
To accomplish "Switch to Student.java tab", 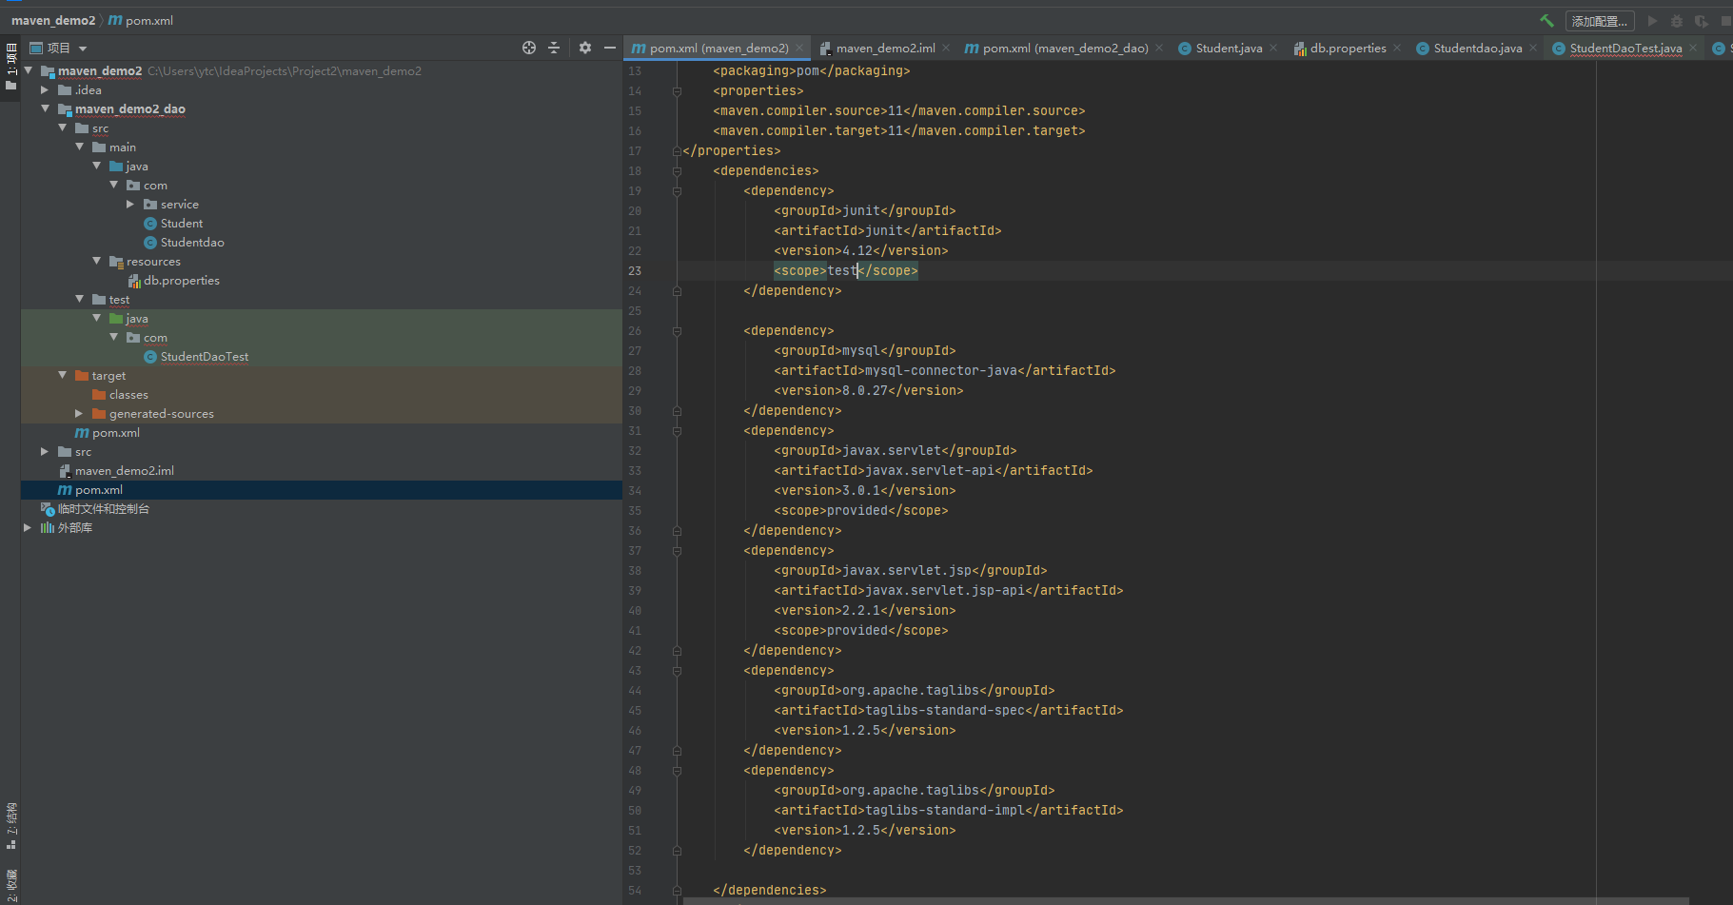I will click(x=1229, y=48).
